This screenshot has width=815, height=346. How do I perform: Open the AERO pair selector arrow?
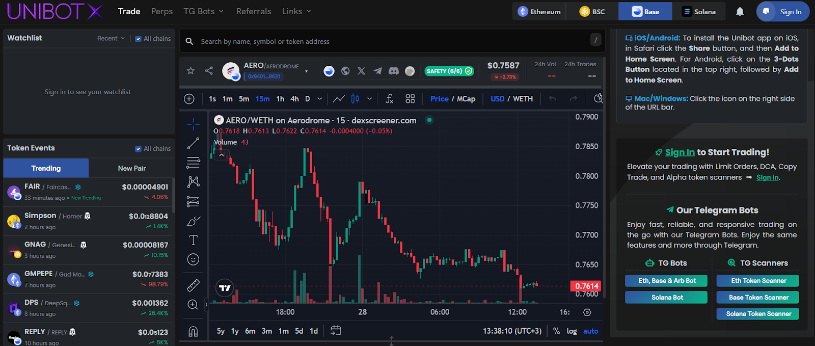coord(307,71)
